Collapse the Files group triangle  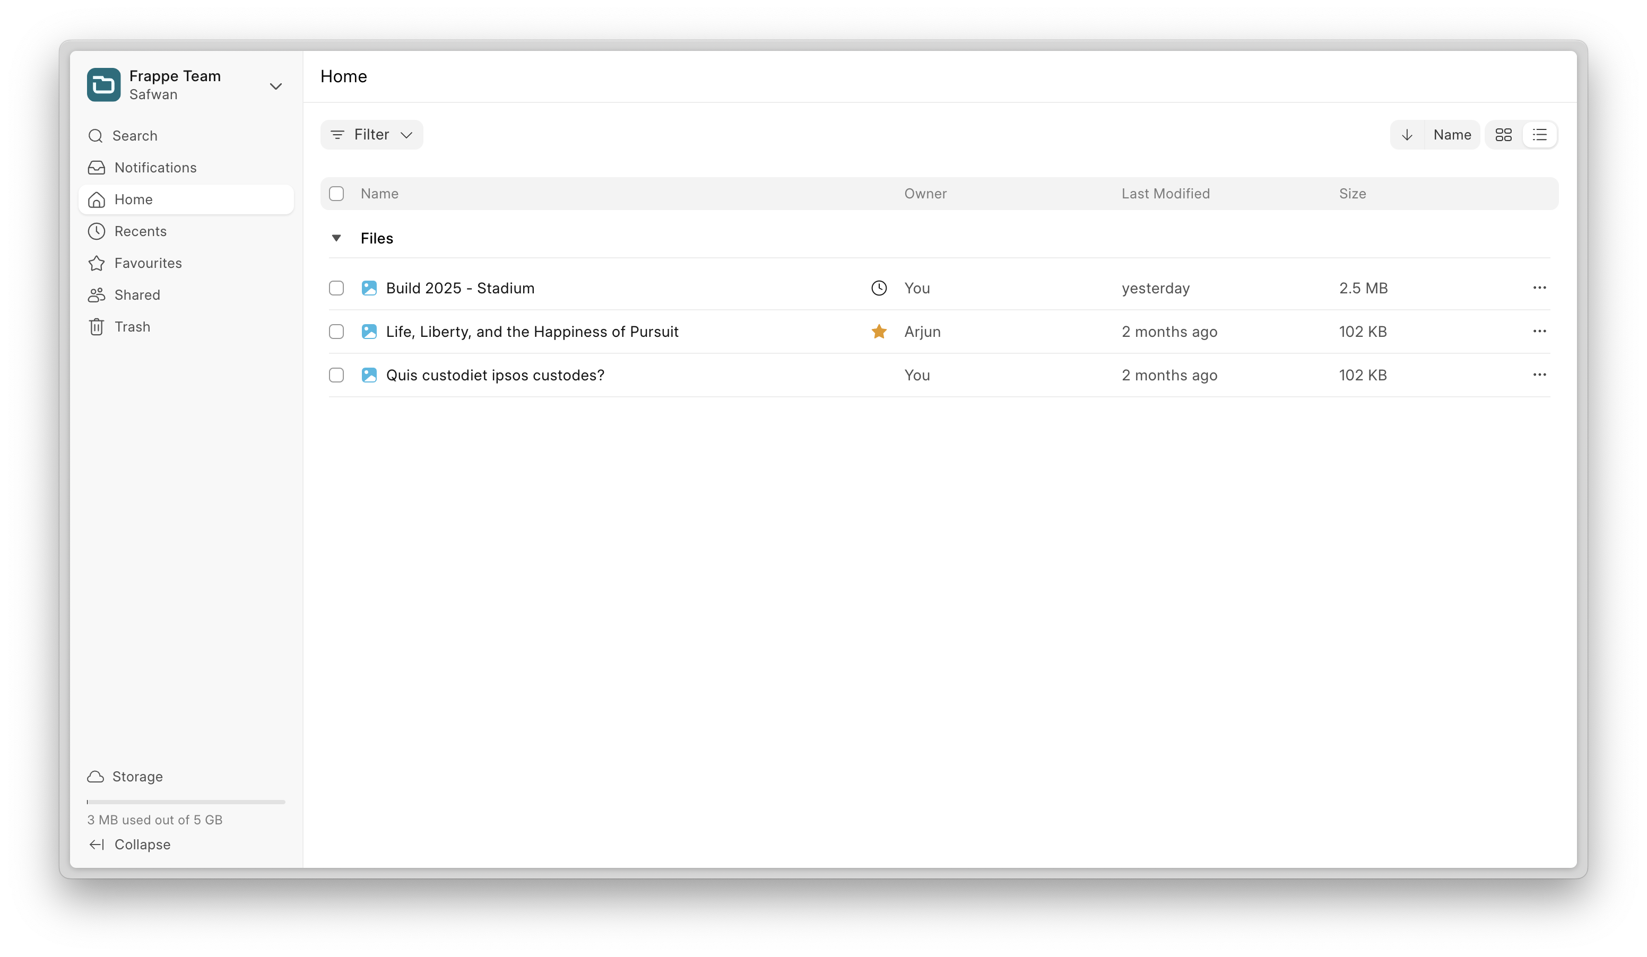pyautogui.click(x=336, y=238)
